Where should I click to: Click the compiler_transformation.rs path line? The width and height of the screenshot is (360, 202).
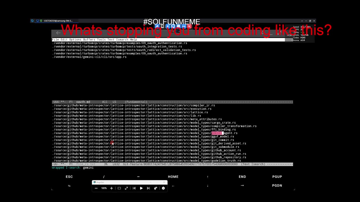tap(154, 126)
